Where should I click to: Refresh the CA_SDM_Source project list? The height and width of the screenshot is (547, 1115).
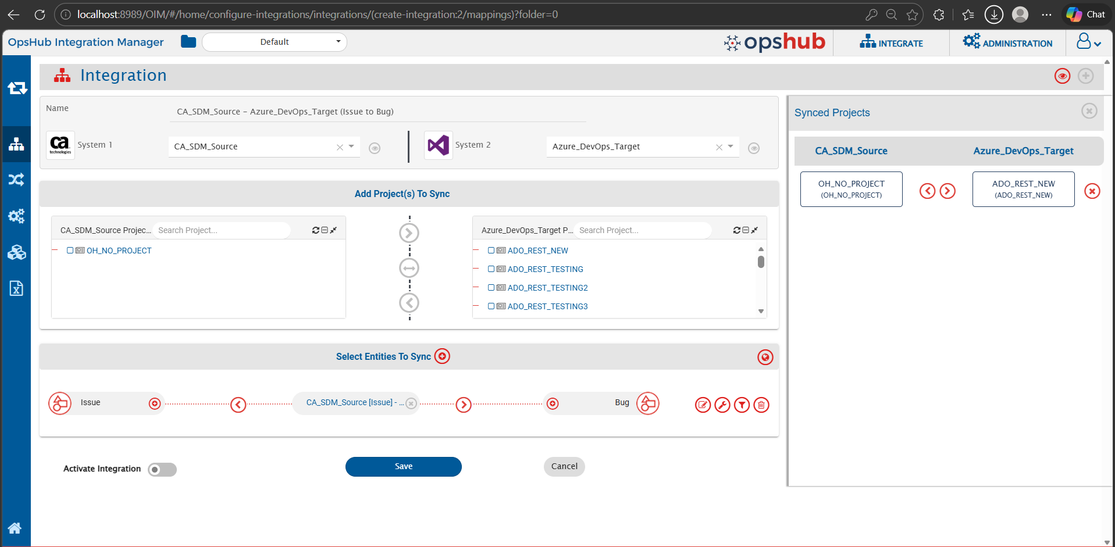pyautogui.click(x=315, y=230)
